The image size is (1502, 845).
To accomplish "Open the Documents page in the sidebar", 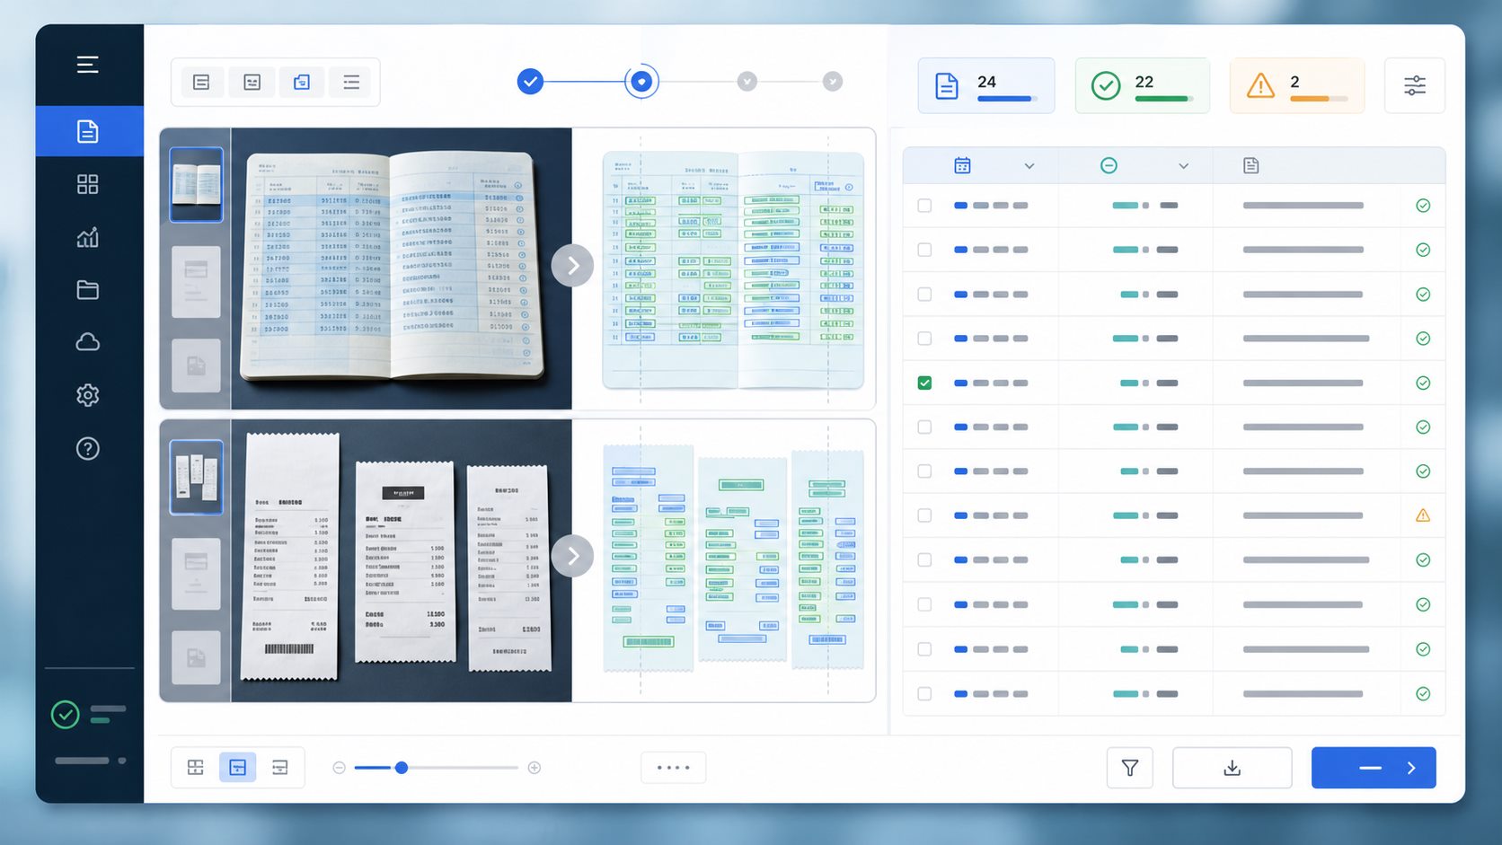I will pyautogui.click(x=89, y=131).
